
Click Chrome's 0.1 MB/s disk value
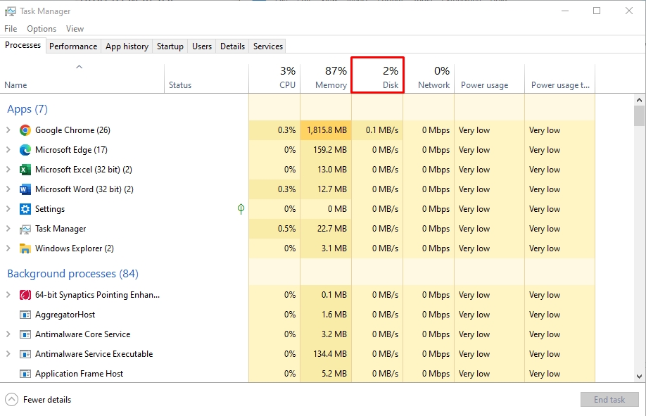click(x=382, y=130)
